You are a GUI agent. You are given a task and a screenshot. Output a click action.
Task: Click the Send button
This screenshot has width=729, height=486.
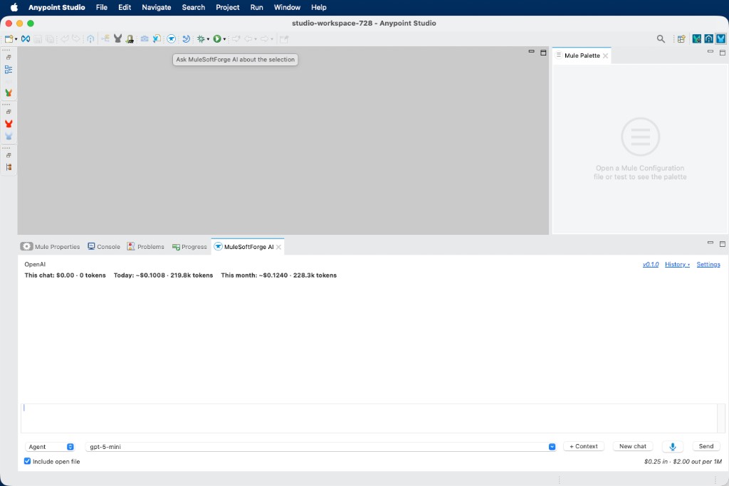pyautogui.click(x=706, y=446)
